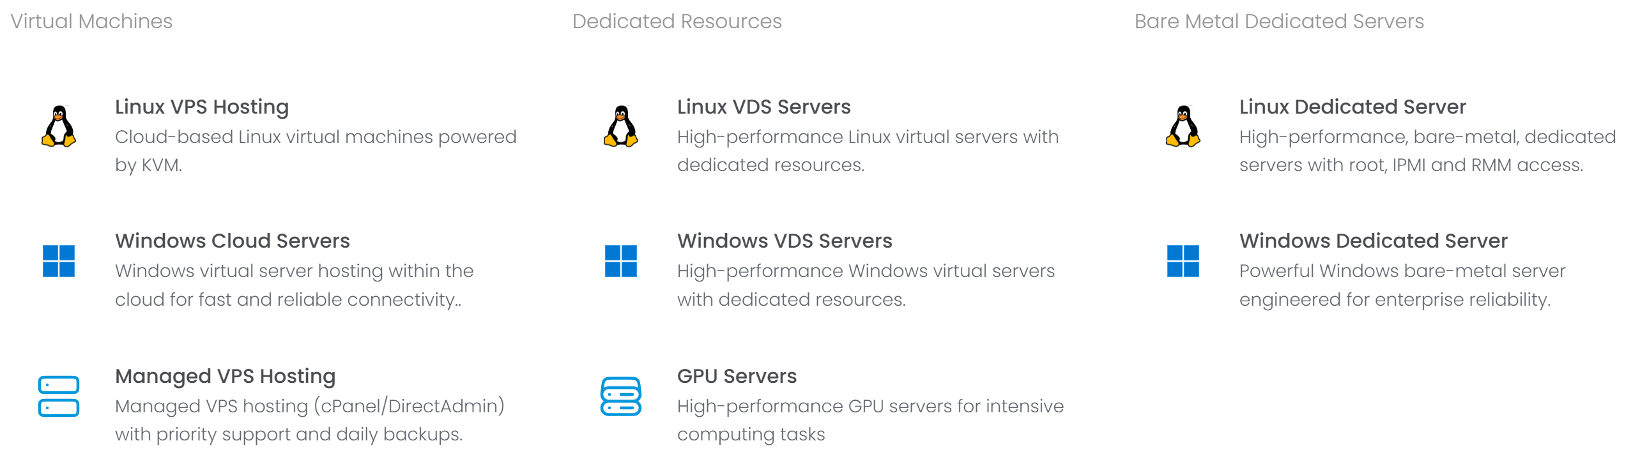Click the Windows Dedicated Server logo icon
The image size is (1640, 450).
coord(1183,261)
